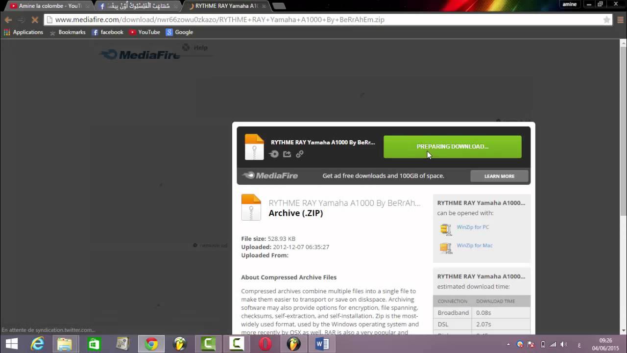Click the DSL connection row
The width and height of the screenshot is (627, 353).
482,324
